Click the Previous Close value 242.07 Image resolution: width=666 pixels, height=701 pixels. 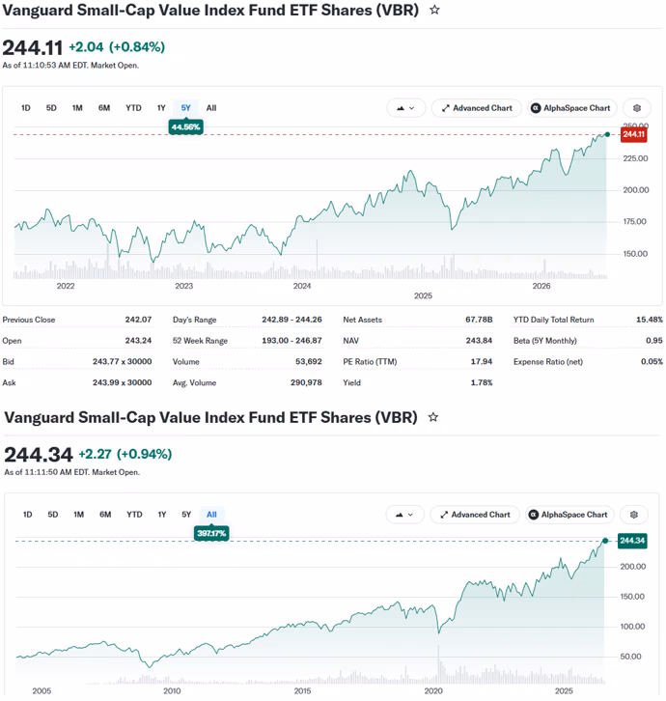coord(138,320)
